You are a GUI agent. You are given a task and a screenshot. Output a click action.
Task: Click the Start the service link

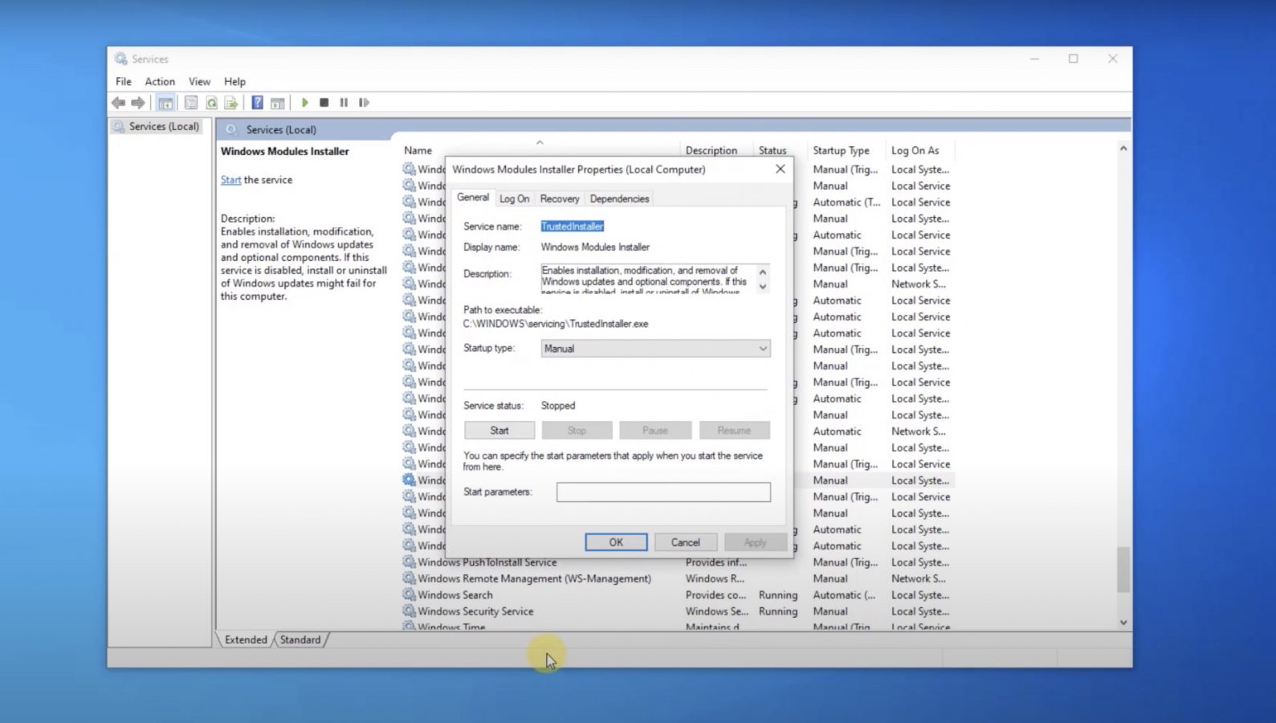[230, 180]
